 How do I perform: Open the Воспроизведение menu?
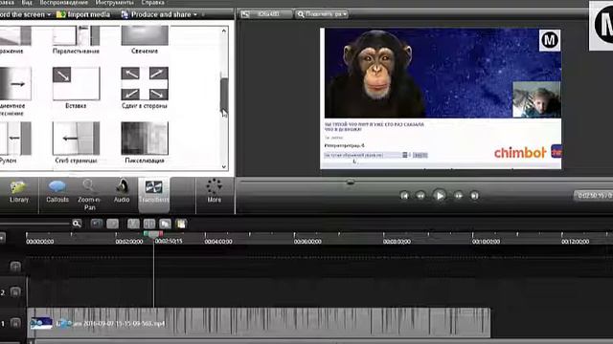pyautogui.click(x=63, y=2)
